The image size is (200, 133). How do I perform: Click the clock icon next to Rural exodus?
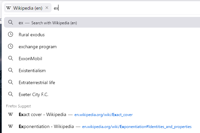(x=11, y=35)
